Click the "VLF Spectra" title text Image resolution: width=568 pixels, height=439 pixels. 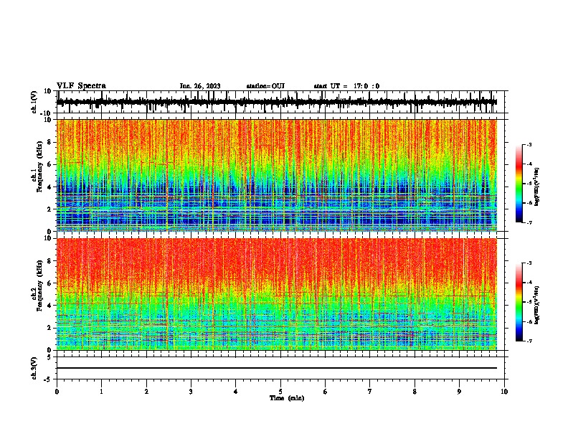click(x=81, y=86)
